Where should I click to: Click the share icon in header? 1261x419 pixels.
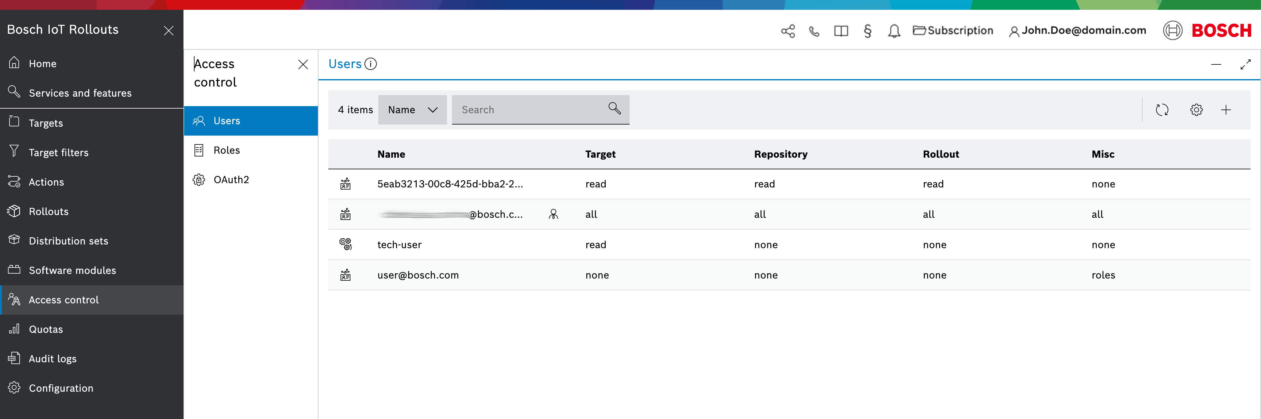(788, 31)
